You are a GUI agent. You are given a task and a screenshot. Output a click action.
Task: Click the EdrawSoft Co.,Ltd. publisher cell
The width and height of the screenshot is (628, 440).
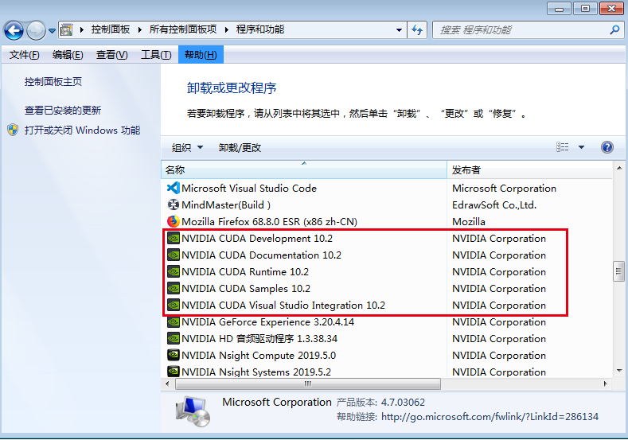[494, 205]
